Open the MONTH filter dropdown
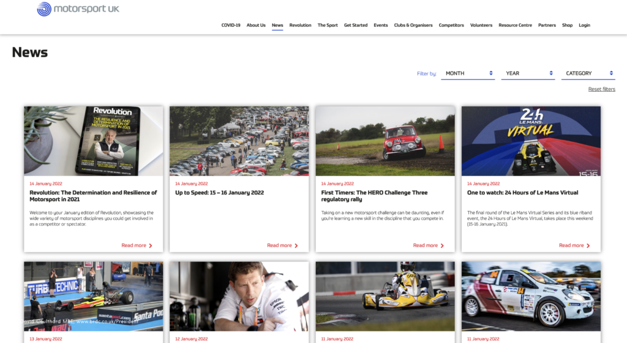The width and height of the screenshot is (627, 343). point(468,73)
